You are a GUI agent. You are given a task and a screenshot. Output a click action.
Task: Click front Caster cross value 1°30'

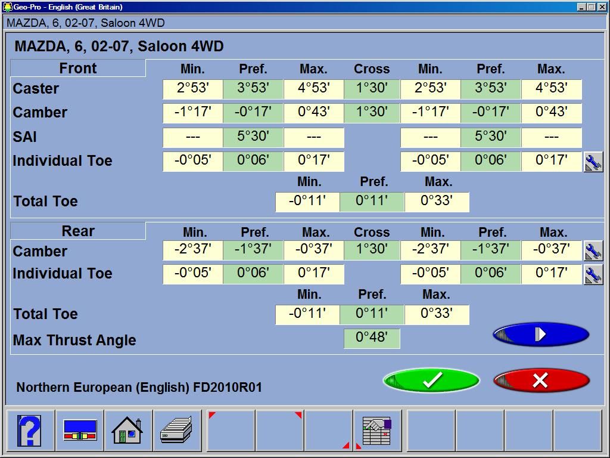click(x=372, y=89)
